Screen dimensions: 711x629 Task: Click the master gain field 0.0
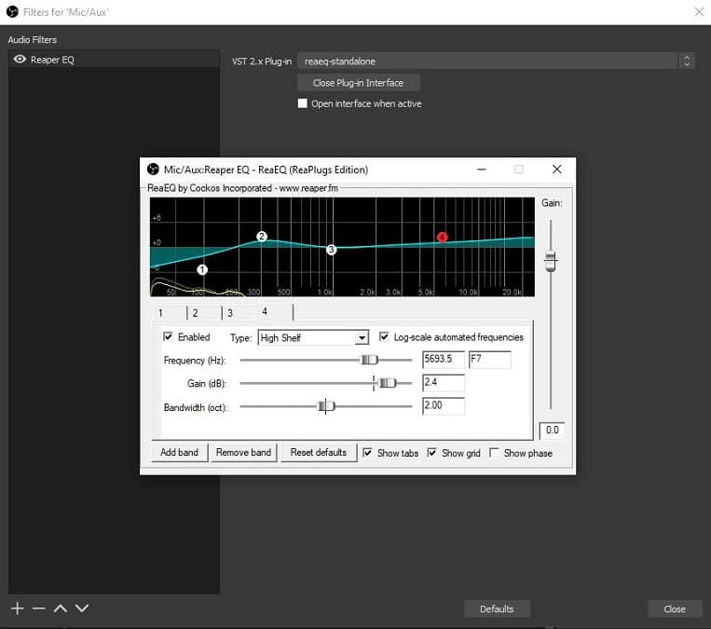(552, 431)
